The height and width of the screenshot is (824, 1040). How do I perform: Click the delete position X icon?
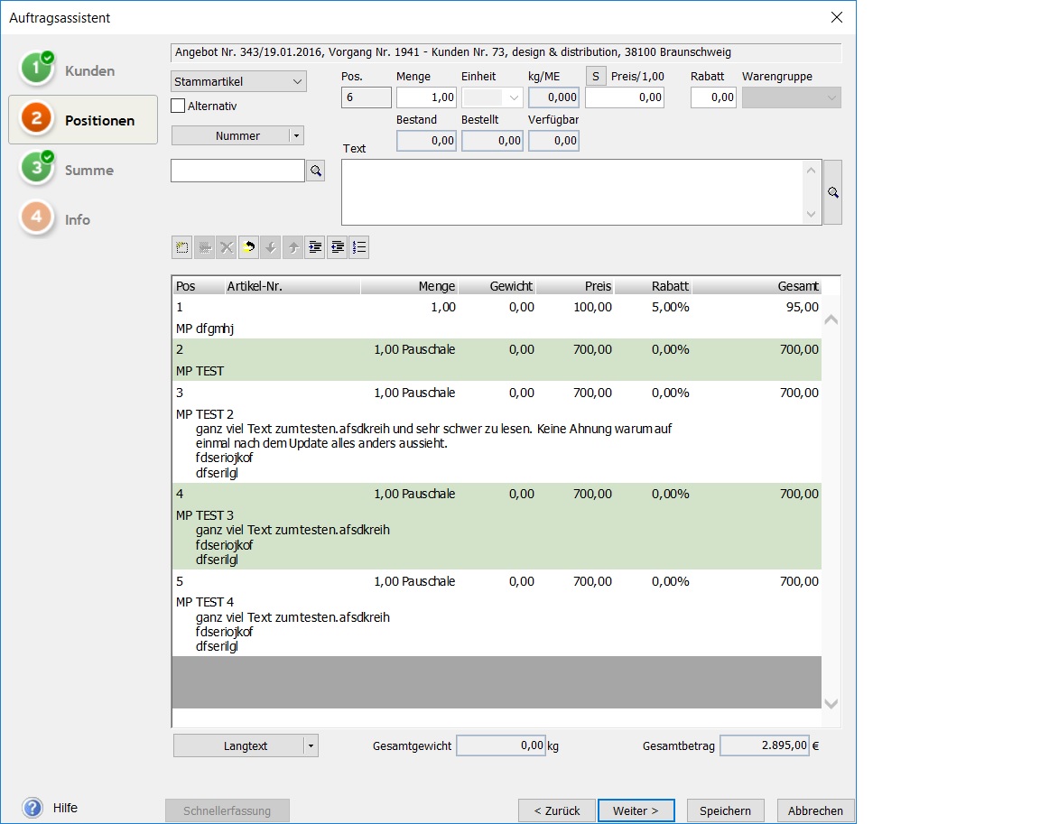tap(227, 247)
